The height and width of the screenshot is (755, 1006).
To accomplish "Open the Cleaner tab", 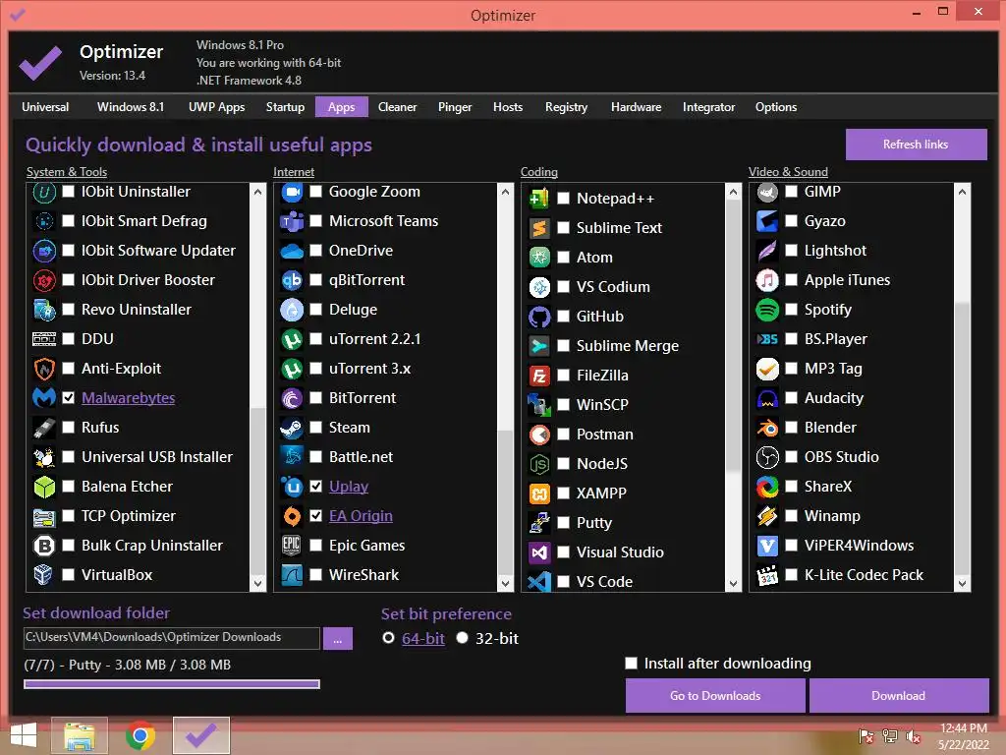I will pos(398,107).
